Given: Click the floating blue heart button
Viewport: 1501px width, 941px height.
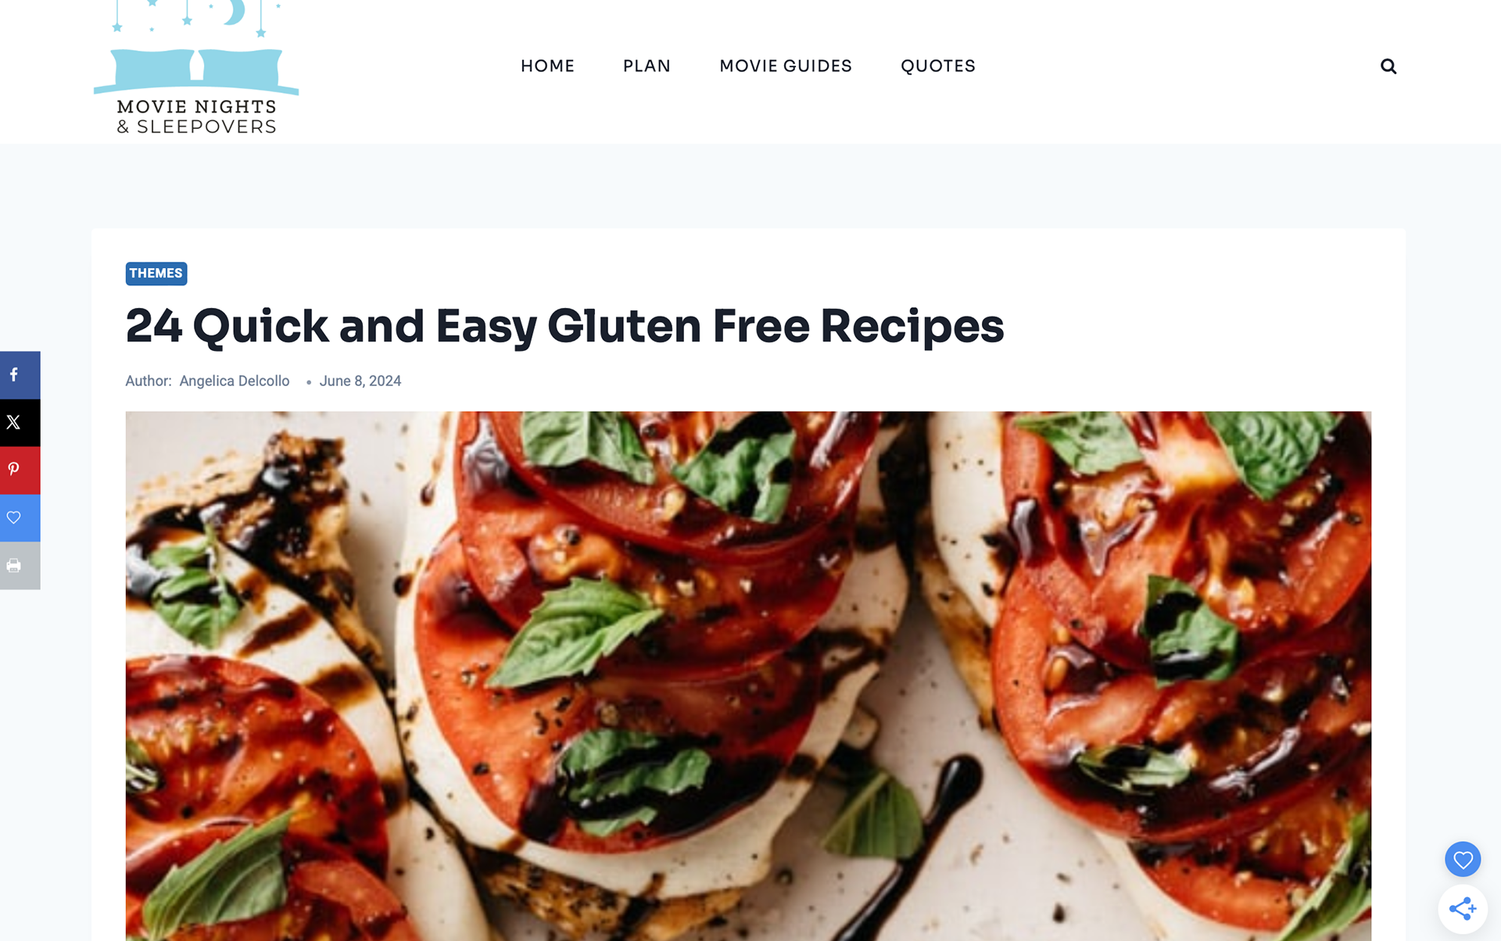Looking at the screenshot, I should pyautogui.click(x=1463, y=860).
